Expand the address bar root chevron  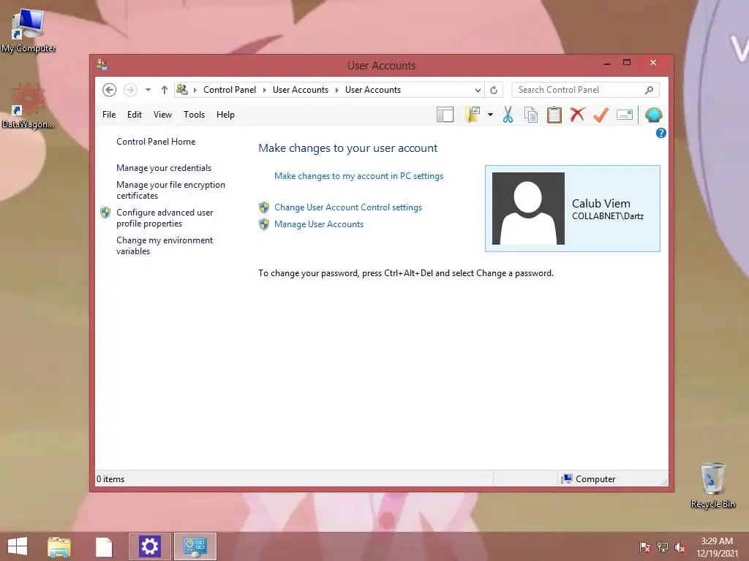(x=195, y=90)
